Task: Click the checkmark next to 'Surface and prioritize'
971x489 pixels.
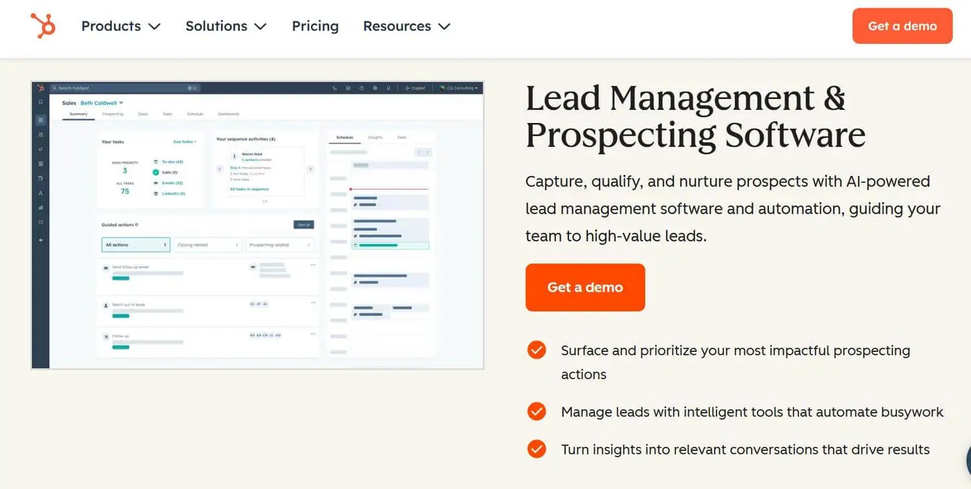Action: tap(536, 350)
